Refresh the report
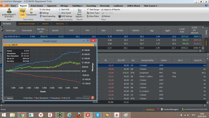Screen dimensions: 209x118 [106, 16]
